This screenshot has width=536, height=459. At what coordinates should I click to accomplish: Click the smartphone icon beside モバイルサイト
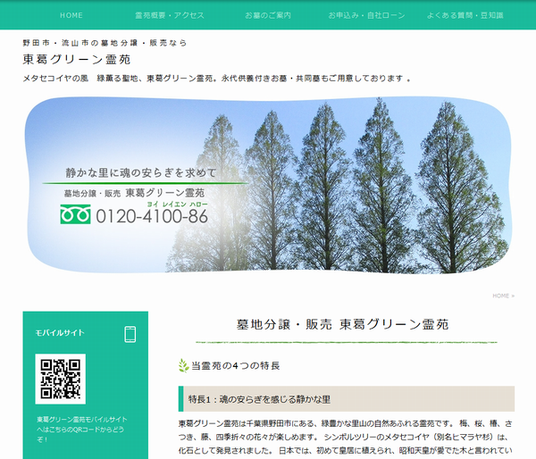point(130,334)
